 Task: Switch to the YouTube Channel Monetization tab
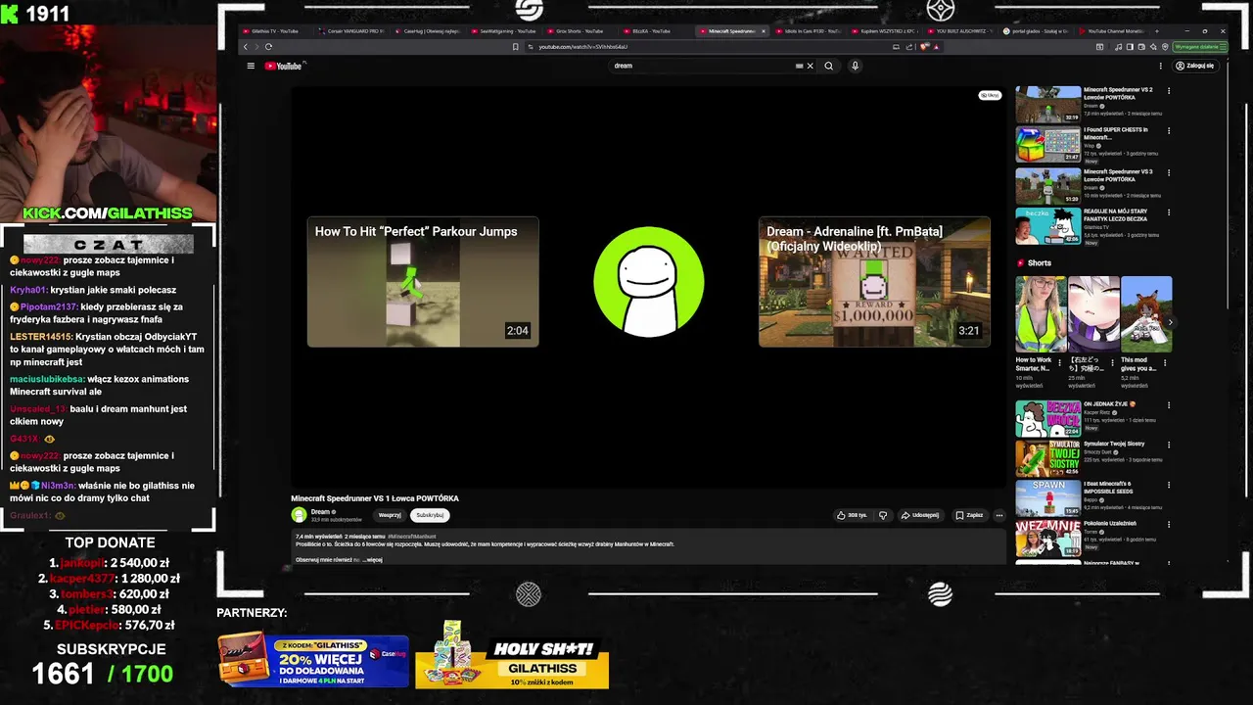(x=1112, y=30)
